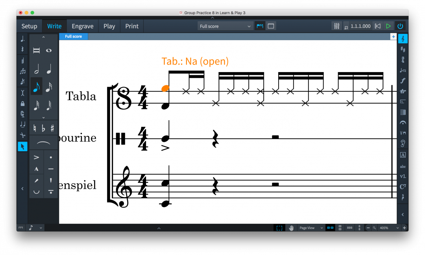Screen dimensions: 425x255
Task: Open the 405% zoom level dropdown
Action: pos(389,228)
